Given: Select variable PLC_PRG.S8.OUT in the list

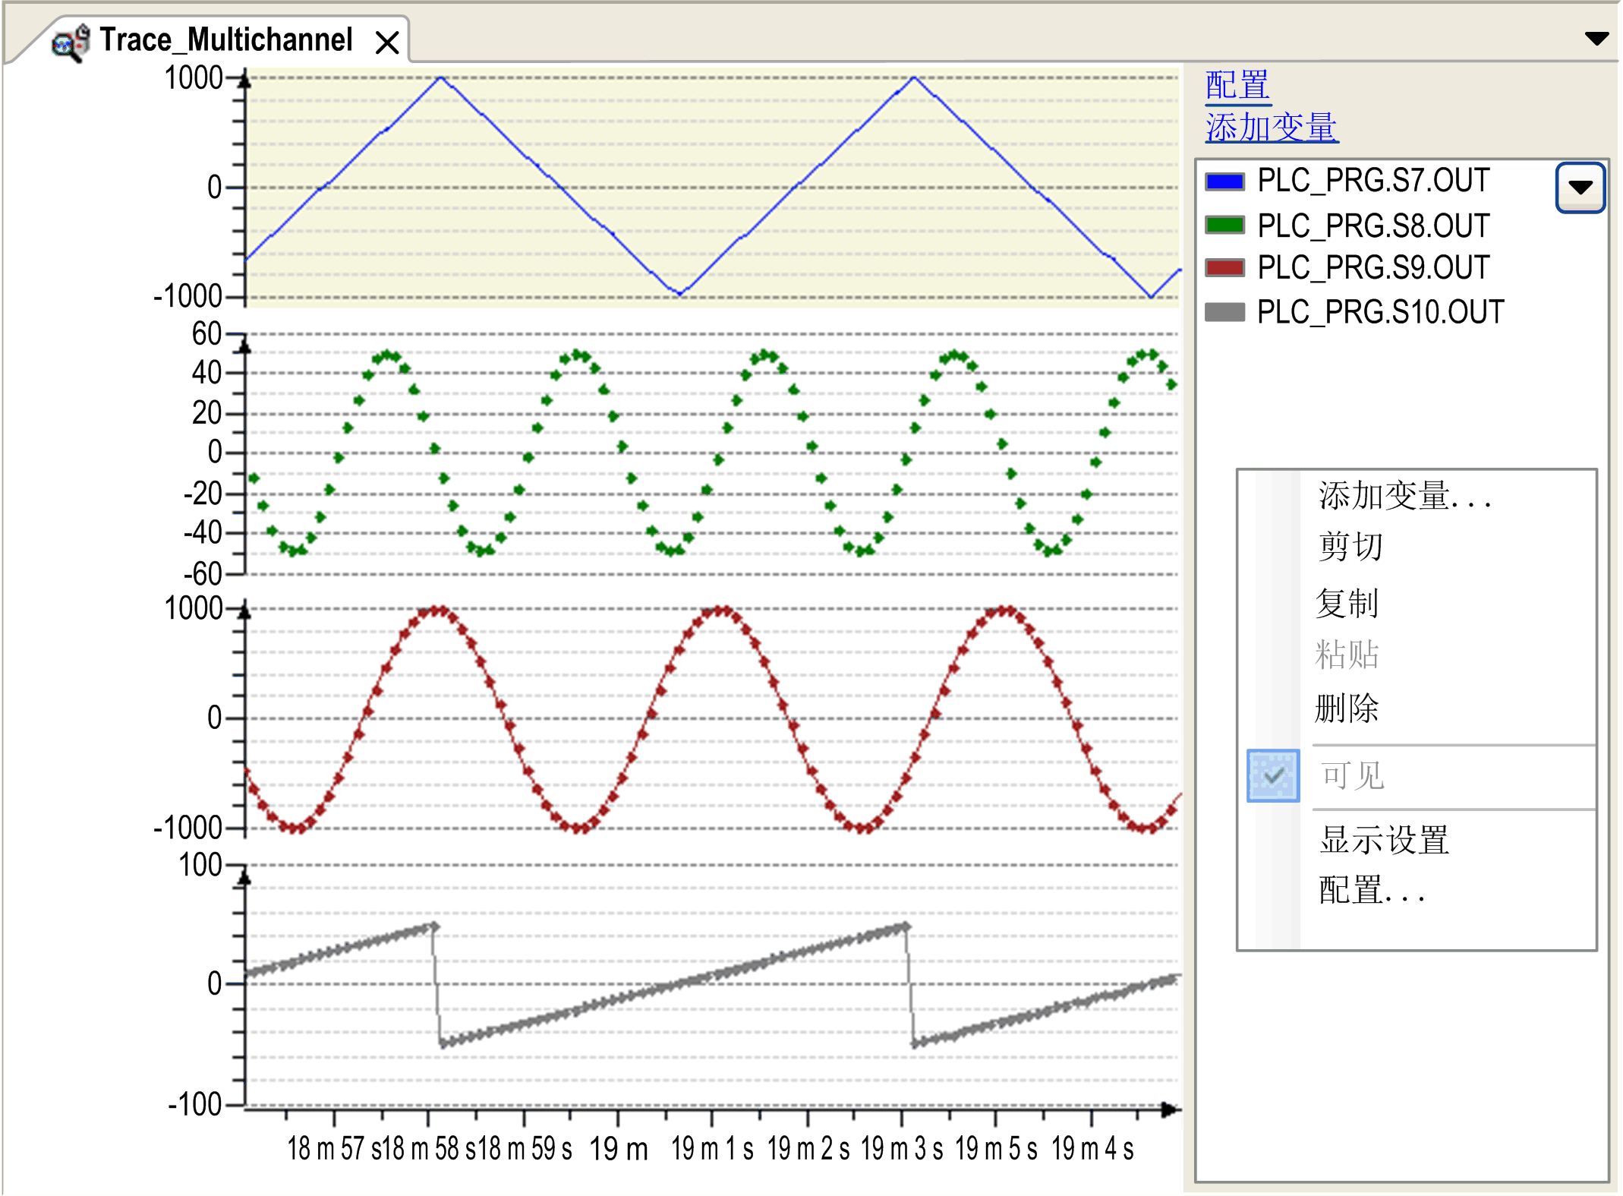Looking at the screenshot, I should point(1372,226).
